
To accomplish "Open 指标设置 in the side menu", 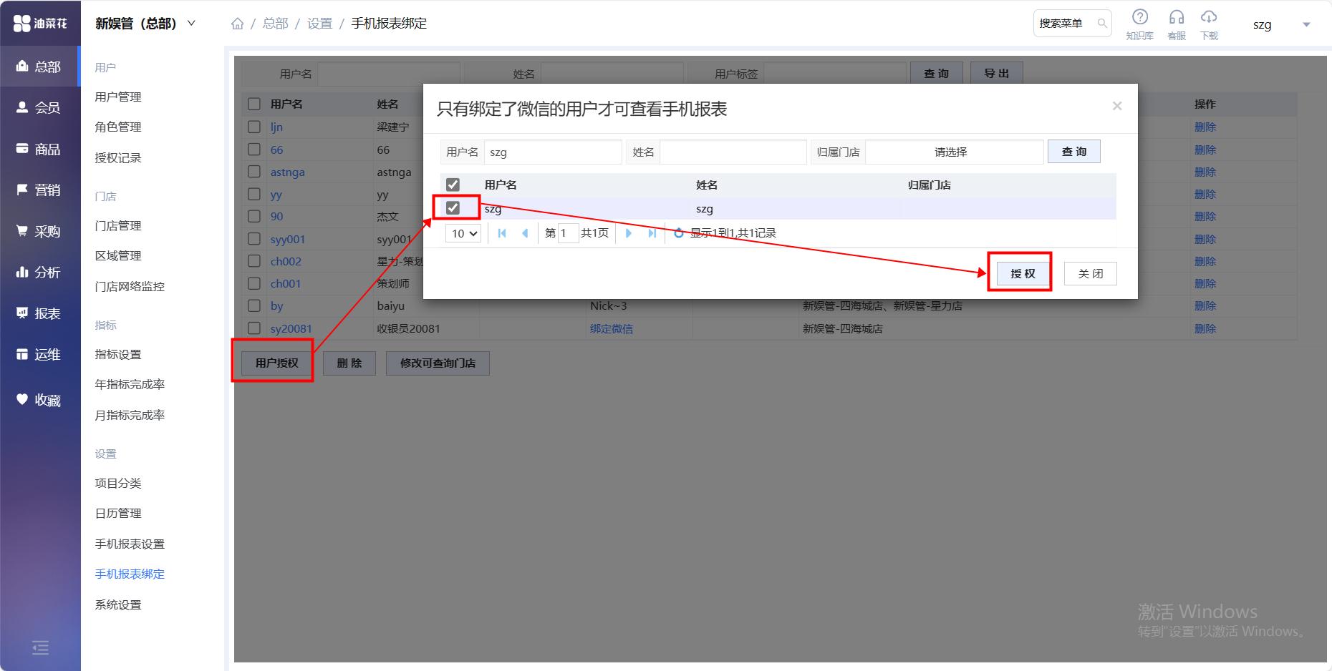I will point(118,354).
